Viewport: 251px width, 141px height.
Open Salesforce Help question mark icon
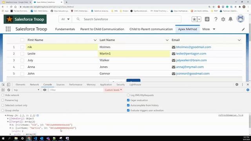[x=216, y=19]
